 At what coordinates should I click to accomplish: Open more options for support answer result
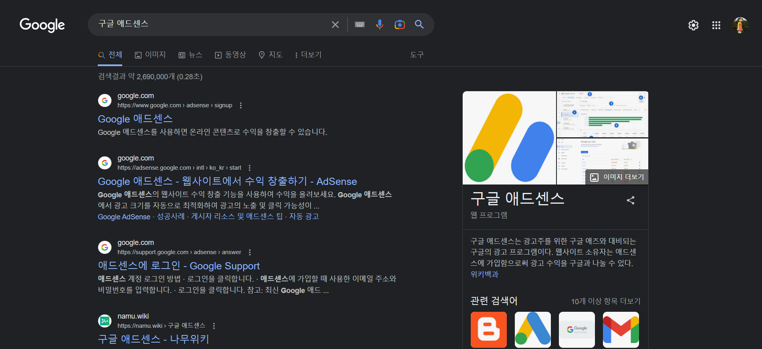[250, 252]
